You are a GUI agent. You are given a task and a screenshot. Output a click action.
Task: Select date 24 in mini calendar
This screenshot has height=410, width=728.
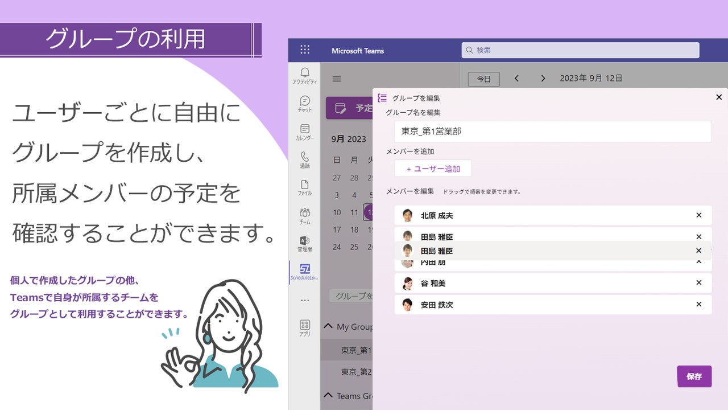click(x=337, y=247)
